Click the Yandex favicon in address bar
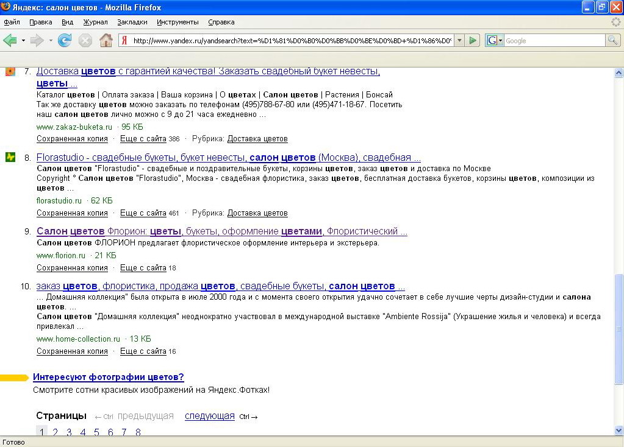This screenshot has height=447, width=624. coord(124,41)
